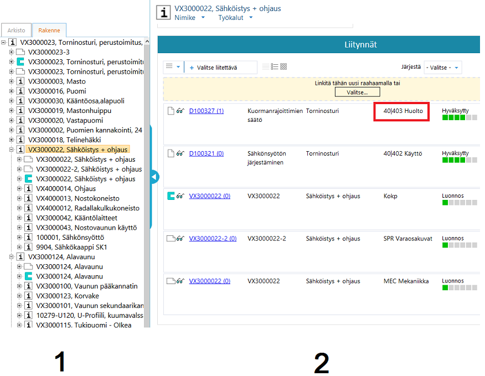Click the glasses icon beside VX3000022-2 link
This screenshot has width=485, height=376.
pyautogui.click(x=180, y=239)
